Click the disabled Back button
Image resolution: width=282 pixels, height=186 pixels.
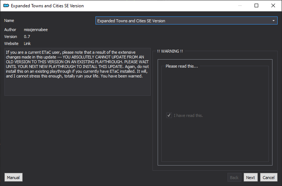[234, 177]
